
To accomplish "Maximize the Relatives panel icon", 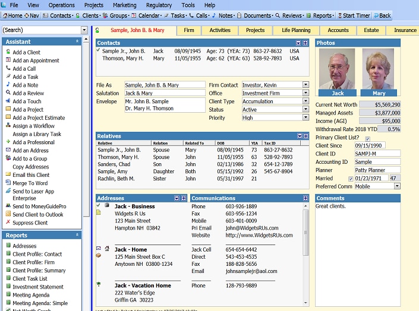I will click(306, 136).
